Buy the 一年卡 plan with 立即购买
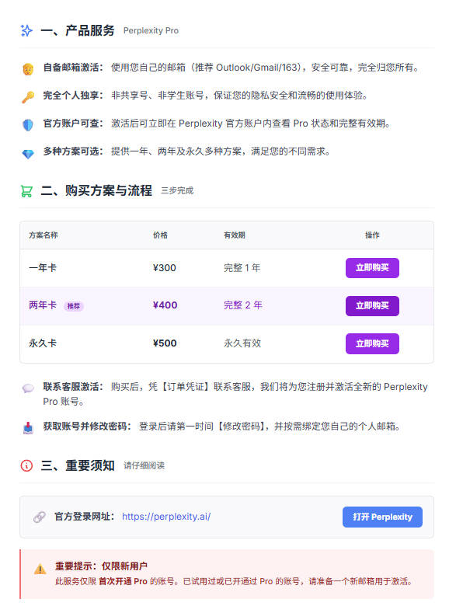Screen dimensions: 456x606 372,268
